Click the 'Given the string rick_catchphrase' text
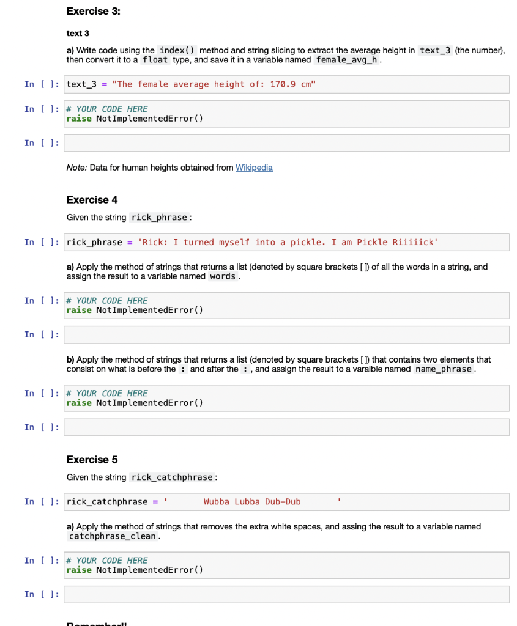This screenshot has width=517, height=626. (x=142, y=477)
